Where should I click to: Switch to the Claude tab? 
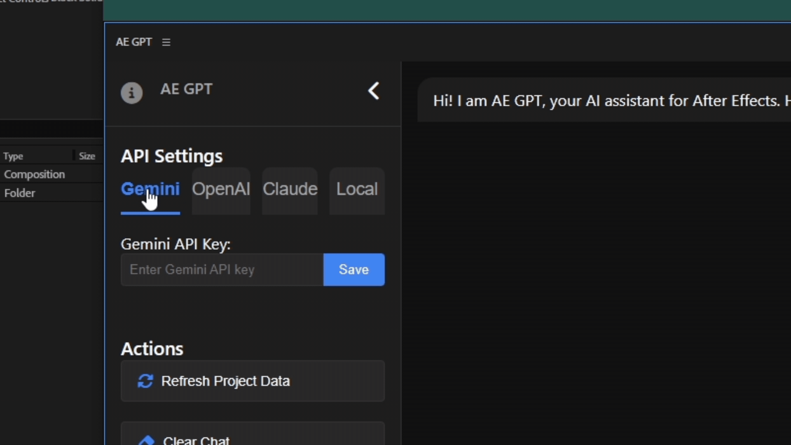290,191
